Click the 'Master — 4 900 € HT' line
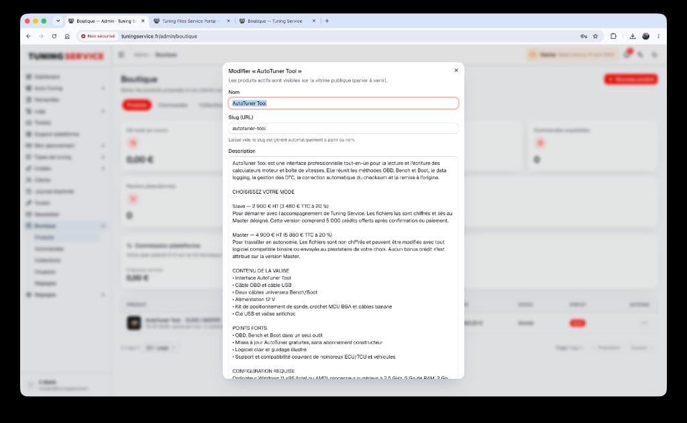687x423 pixels. coord(282,235)
